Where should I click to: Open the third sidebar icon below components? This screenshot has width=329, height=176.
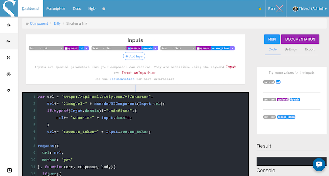(x=8, y=57)
